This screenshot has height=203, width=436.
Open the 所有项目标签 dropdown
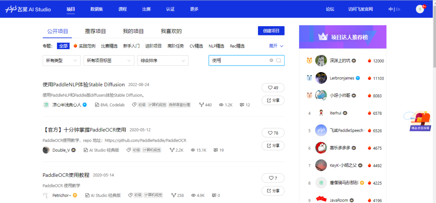pos(109,60)
